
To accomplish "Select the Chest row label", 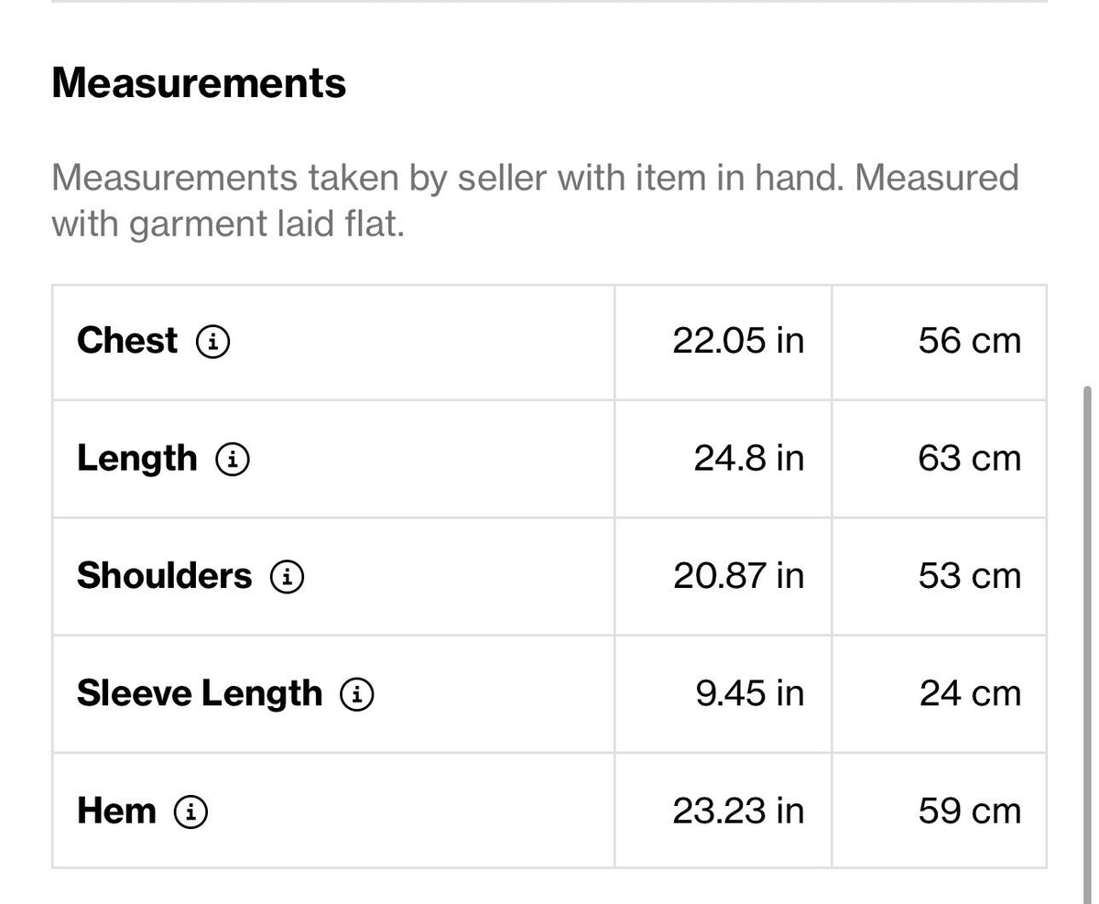I will (127, 341).
